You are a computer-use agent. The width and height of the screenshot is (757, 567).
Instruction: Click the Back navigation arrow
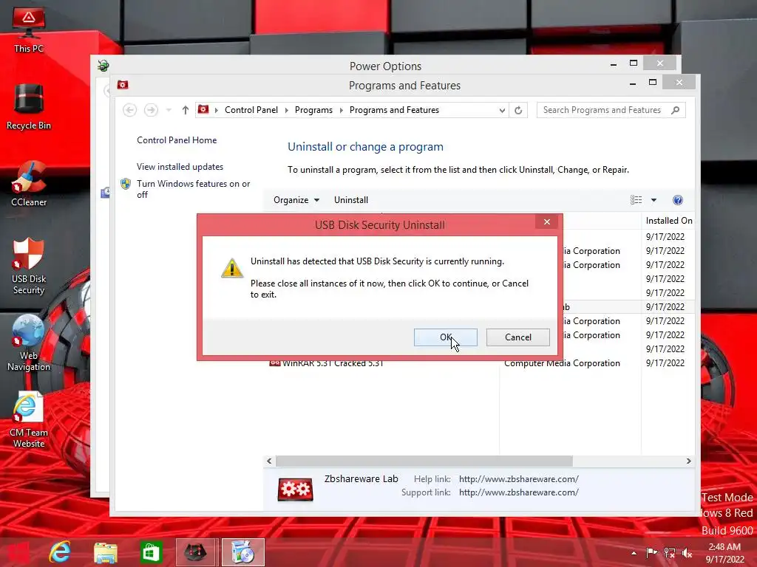coord(129,110)
